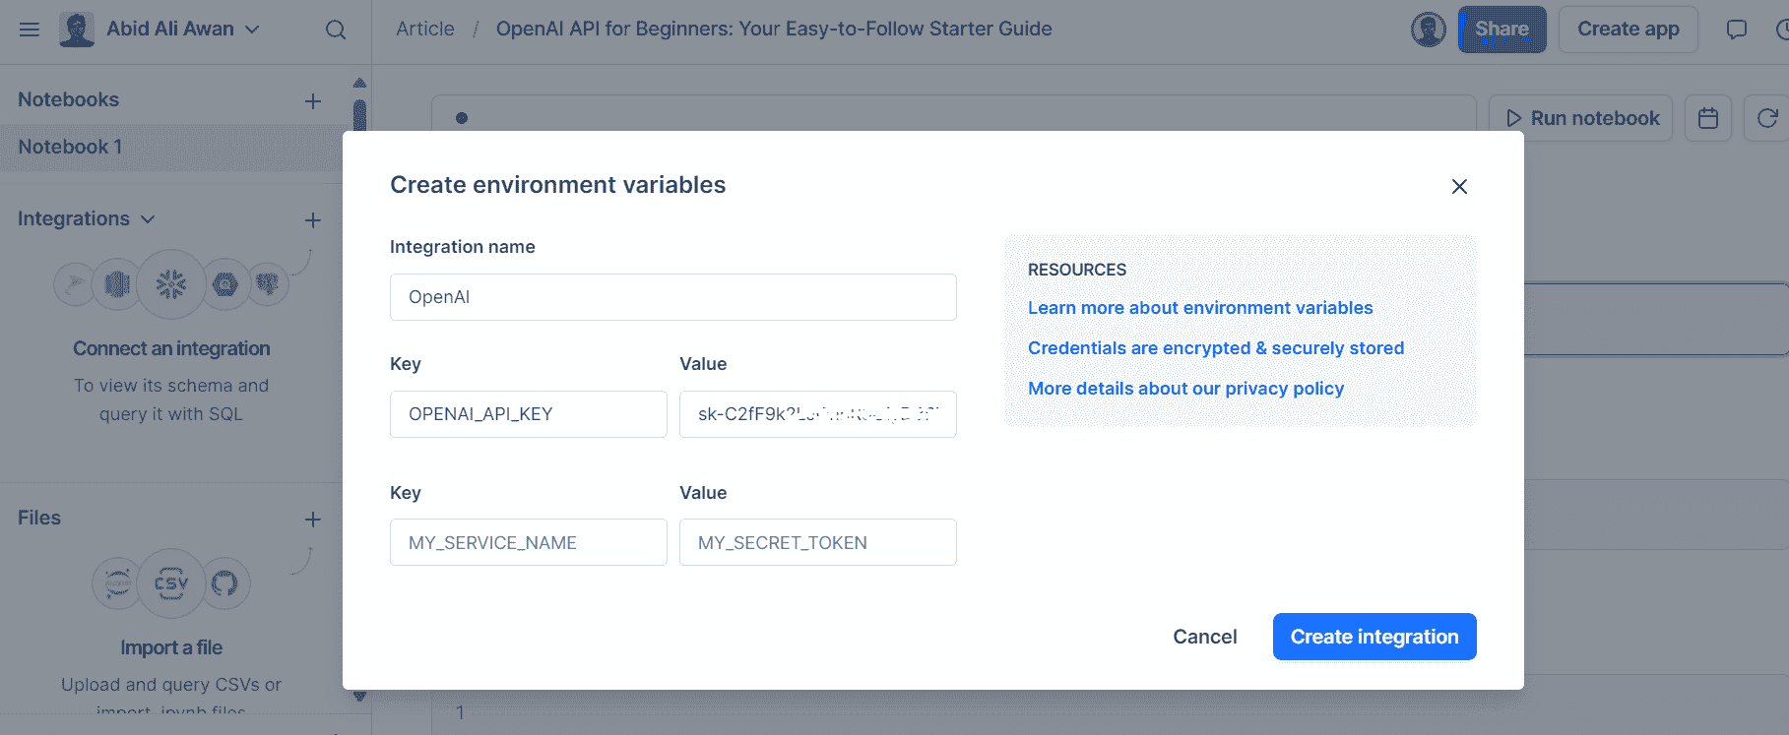Click the user avatar in header

1429,30
